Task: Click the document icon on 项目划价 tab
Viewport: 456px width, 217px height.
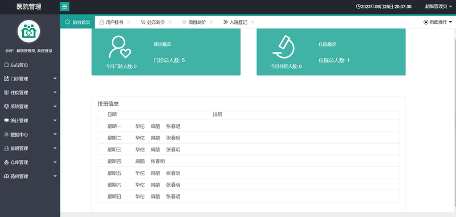Action: [x=184, y=22]
